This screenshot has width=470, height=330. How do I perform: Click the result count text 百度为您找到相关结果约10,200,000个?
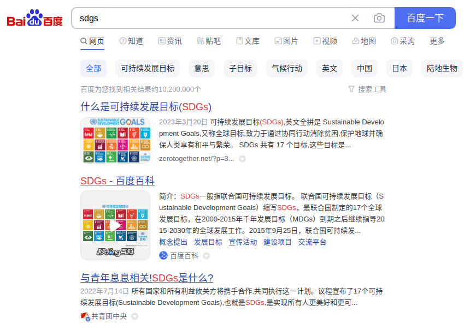pyautogui.click(x=140, y=89)
